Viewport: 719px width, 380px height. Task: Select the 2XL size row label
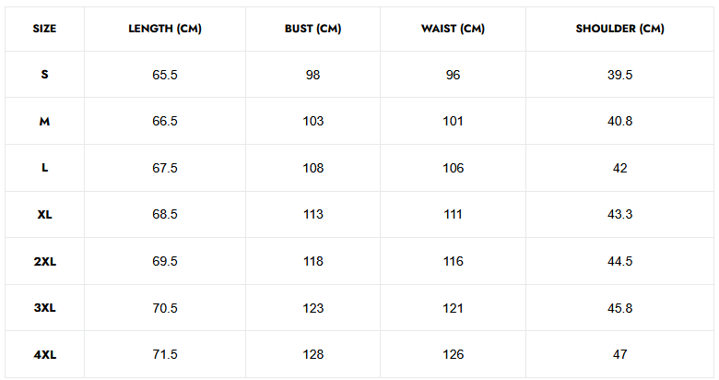tap(44, 261)
